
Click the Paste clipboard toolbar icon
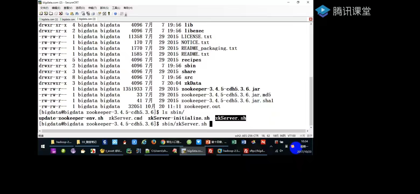click(x=72, y=13)
